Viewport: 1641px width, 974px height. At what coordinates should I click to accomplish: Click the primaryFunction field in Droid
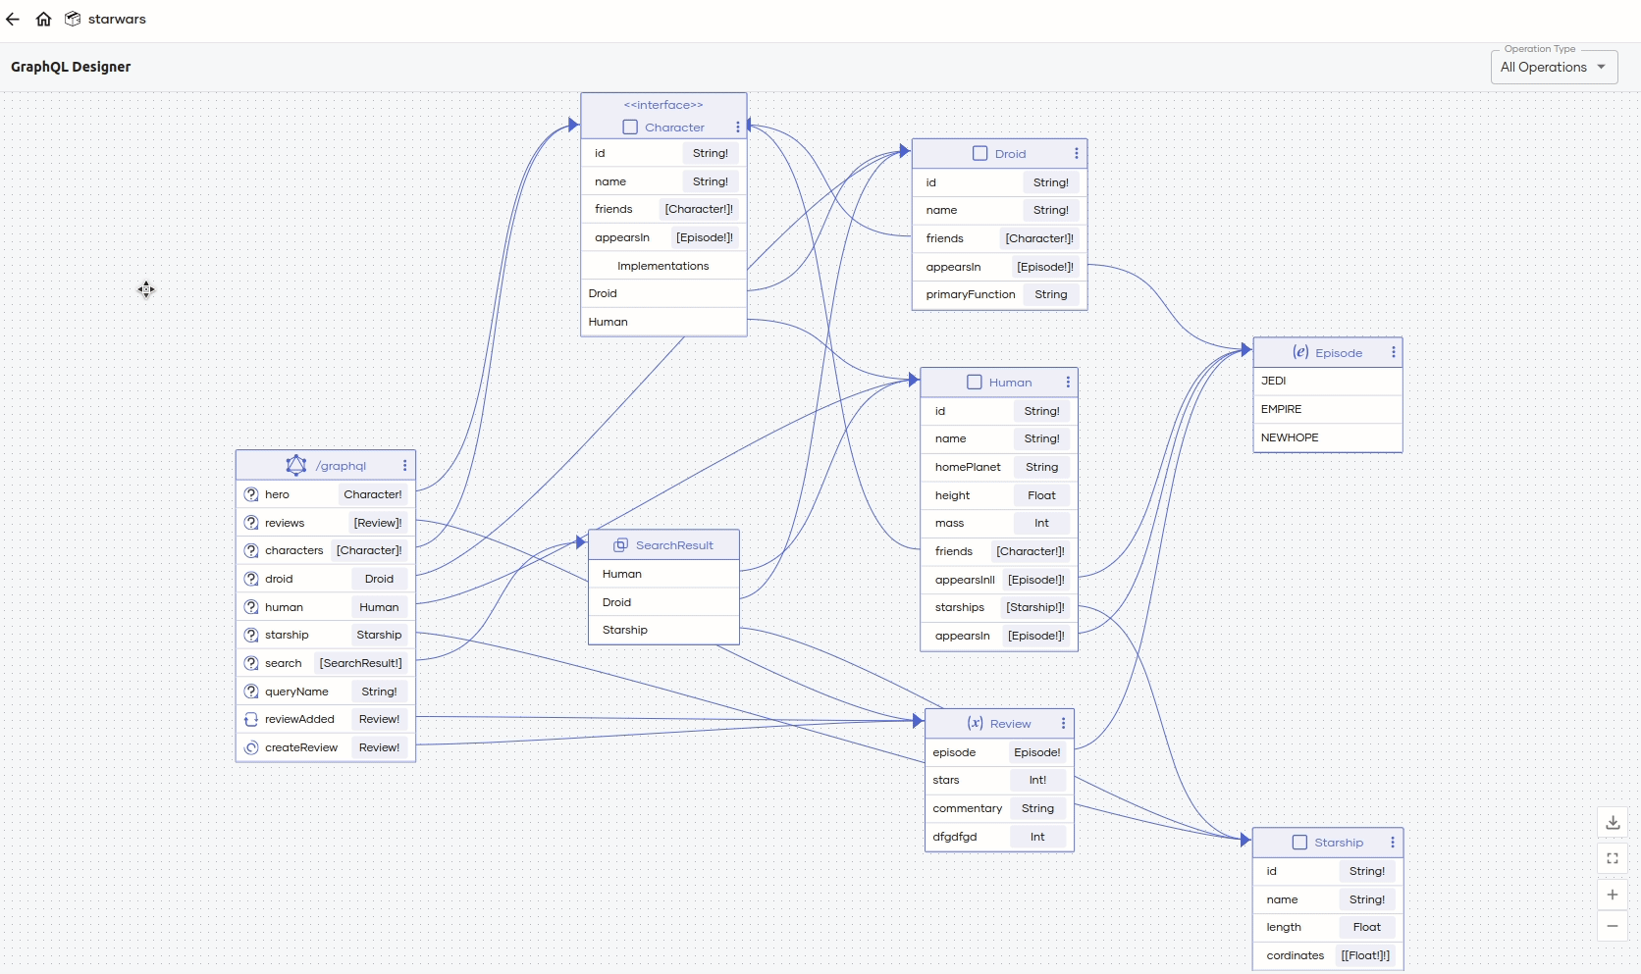[999, 294]
